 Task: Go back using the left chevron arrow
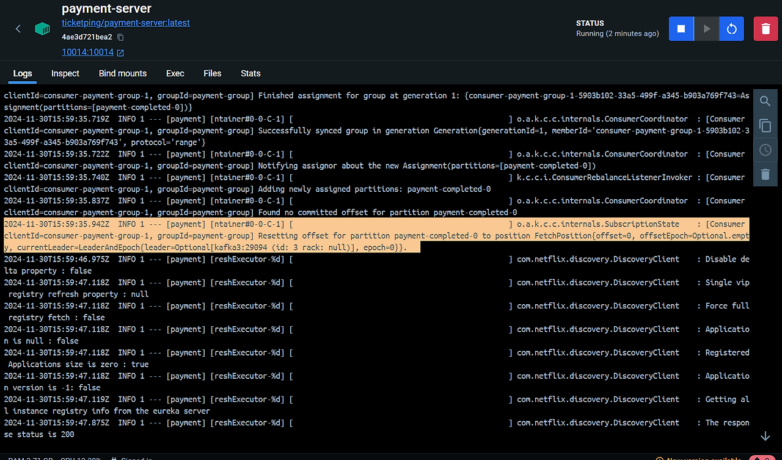point(18,29)
